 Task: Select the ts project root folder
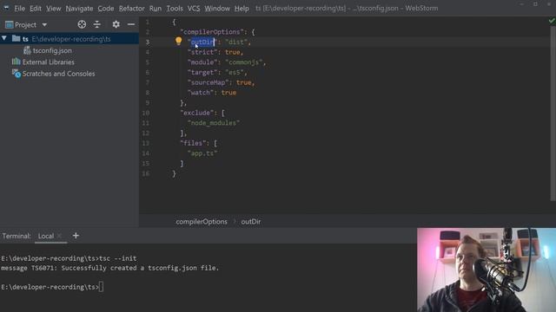pos(69,38)
